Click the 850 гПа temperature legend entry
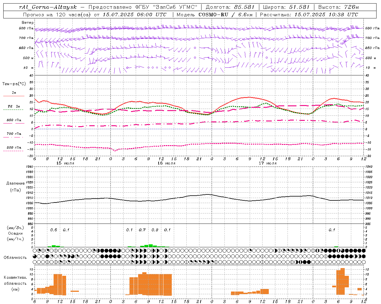The height and width of the screenshot is (304, 381). (x=14, y=120)
